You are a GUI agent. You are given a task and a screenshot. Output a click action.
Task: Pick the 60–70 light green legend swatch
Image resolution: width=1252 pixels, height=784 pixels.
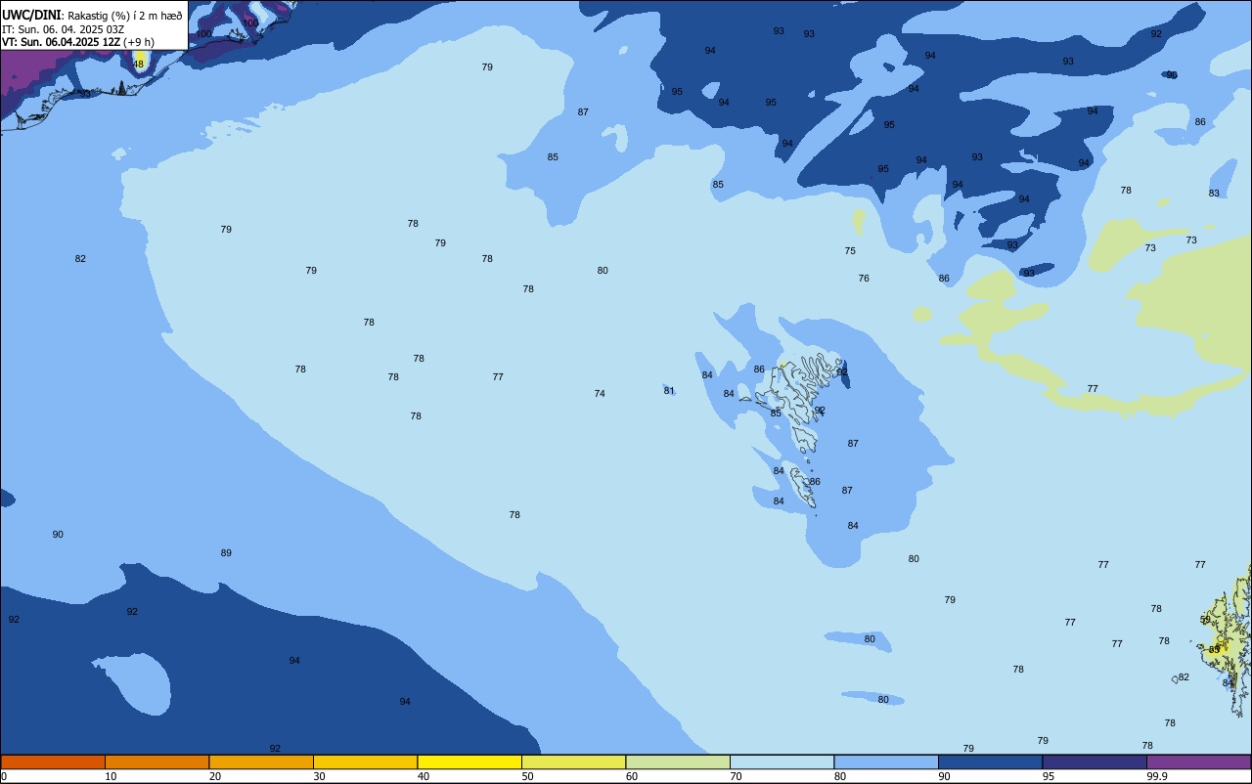[678, 762]
